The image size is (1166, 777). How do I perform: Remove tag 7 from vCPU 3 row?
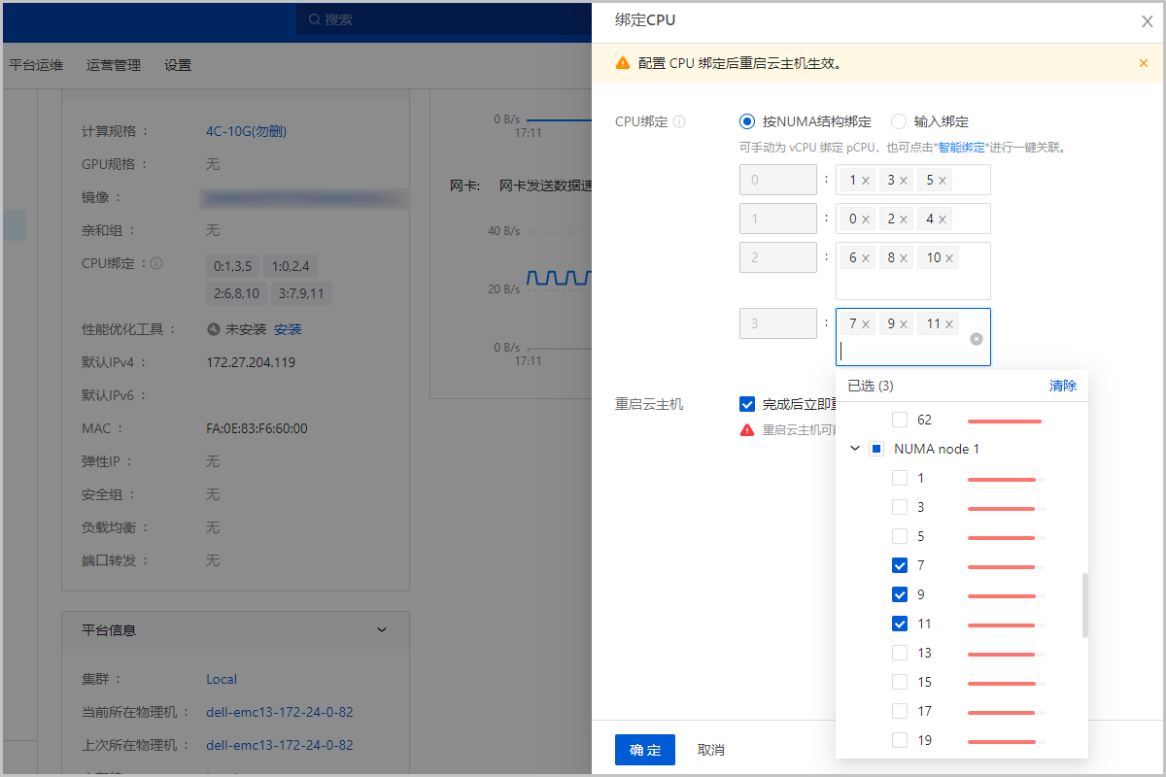click(x=865, y=324)
